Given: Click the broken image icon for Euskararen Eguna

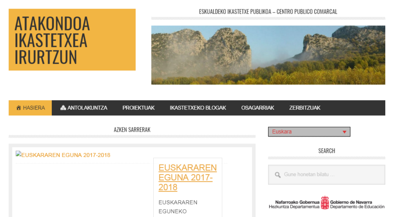Looking at the screenshot, I should tap(18, 154).
